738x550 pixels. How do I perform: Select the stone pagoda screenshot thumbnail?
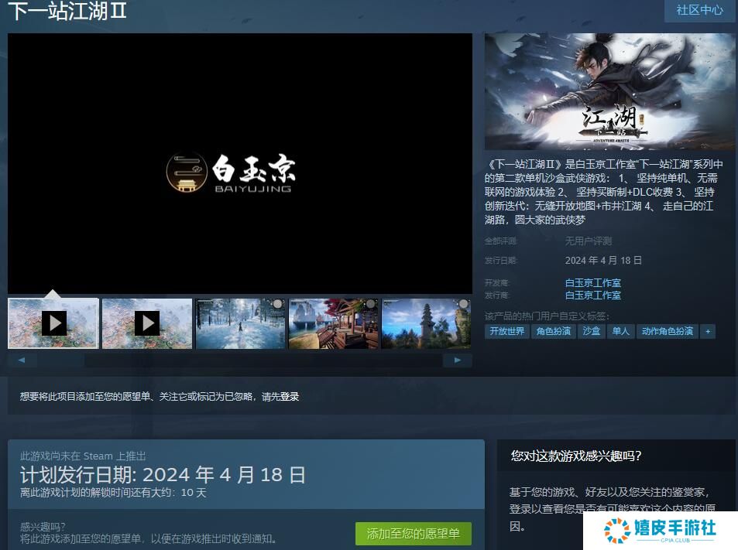pos(425,323)
